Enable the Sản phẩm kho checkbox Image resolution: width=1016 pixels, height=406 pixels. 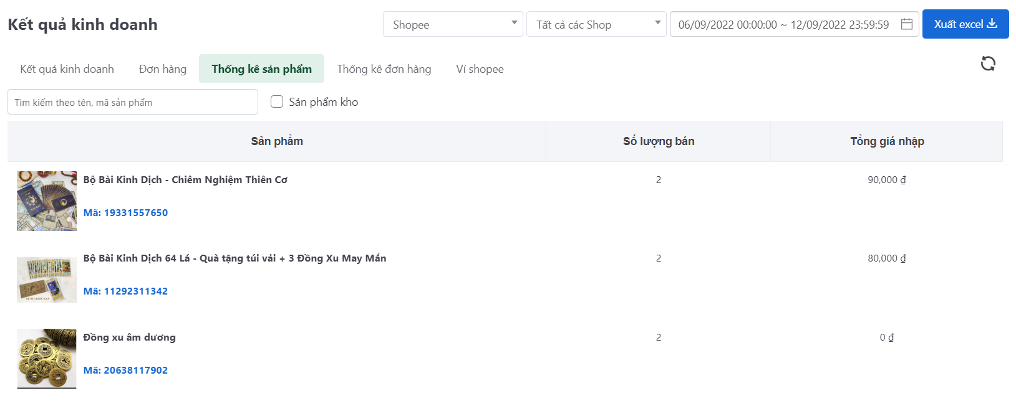click(x=277, y=101)
